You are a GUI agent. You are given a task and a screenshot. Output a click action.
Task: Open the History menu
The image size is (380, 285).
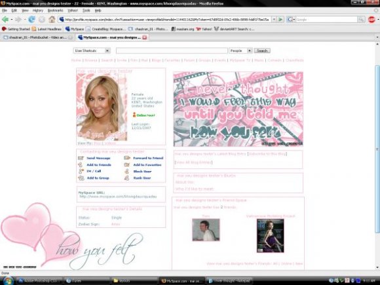point(38,10)
